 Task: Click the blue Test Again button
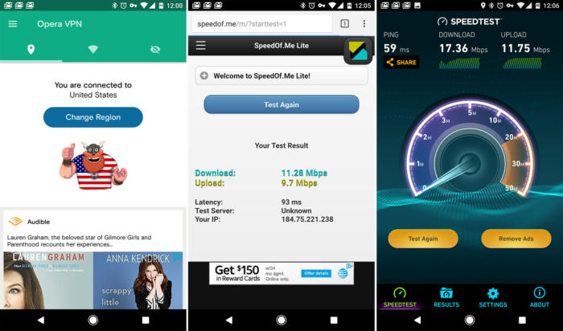281,104
